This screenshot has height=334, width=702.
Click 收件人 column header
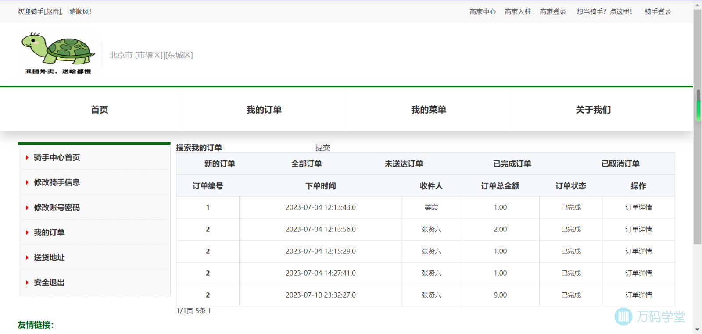coord(431,186)
